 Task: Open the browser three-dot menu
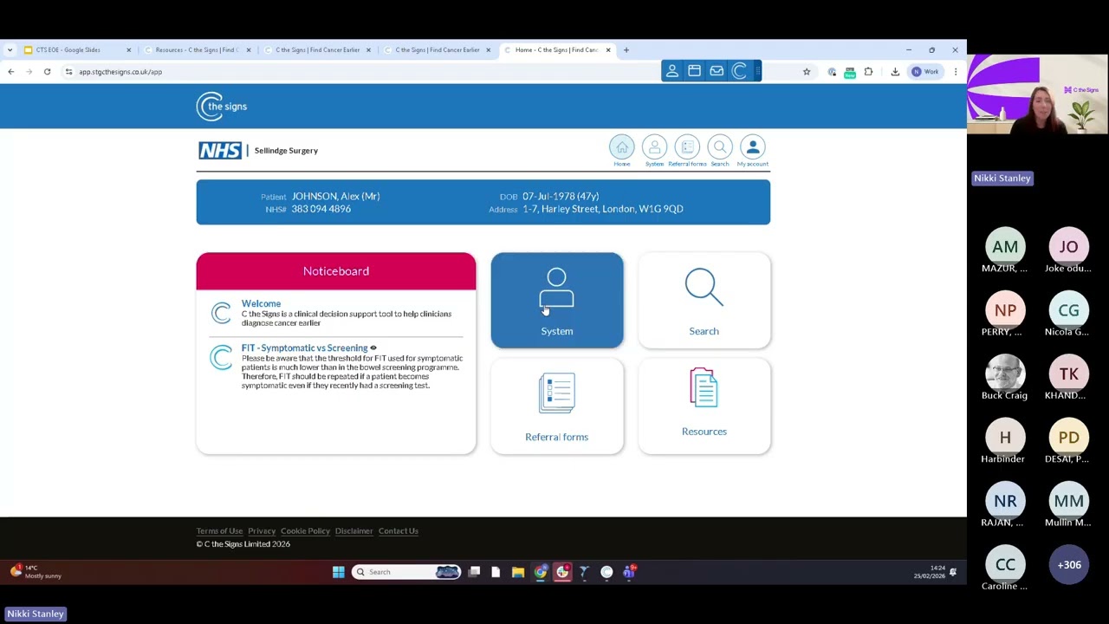coord(956,72)
